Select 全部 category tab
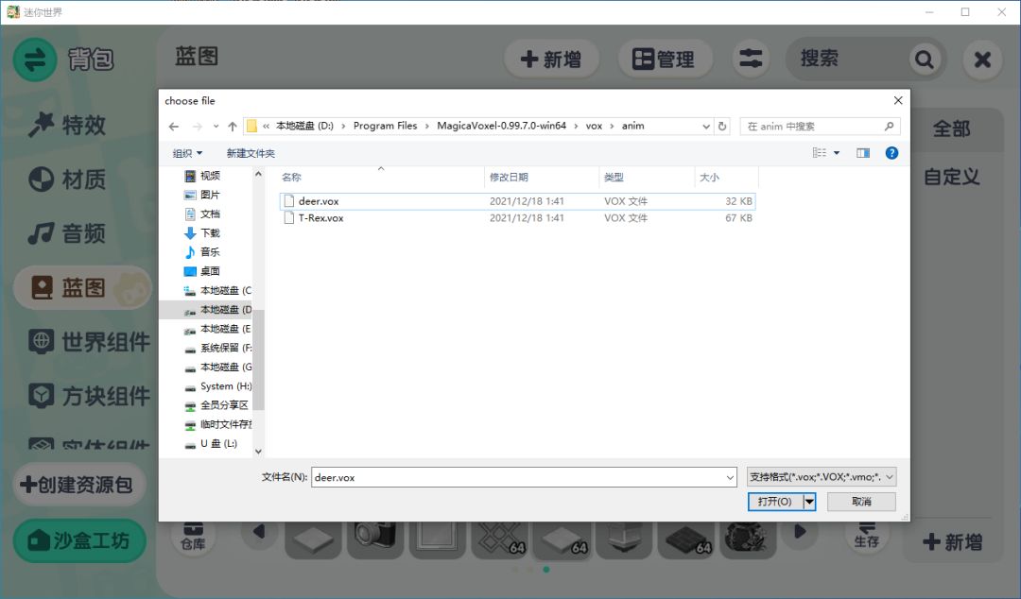The height and width of the screenshot is (599, 1021). pyautogui.click(x=951, y=128)
